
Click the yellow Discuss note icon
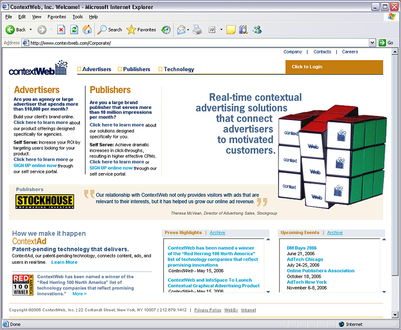pos(230,29)
